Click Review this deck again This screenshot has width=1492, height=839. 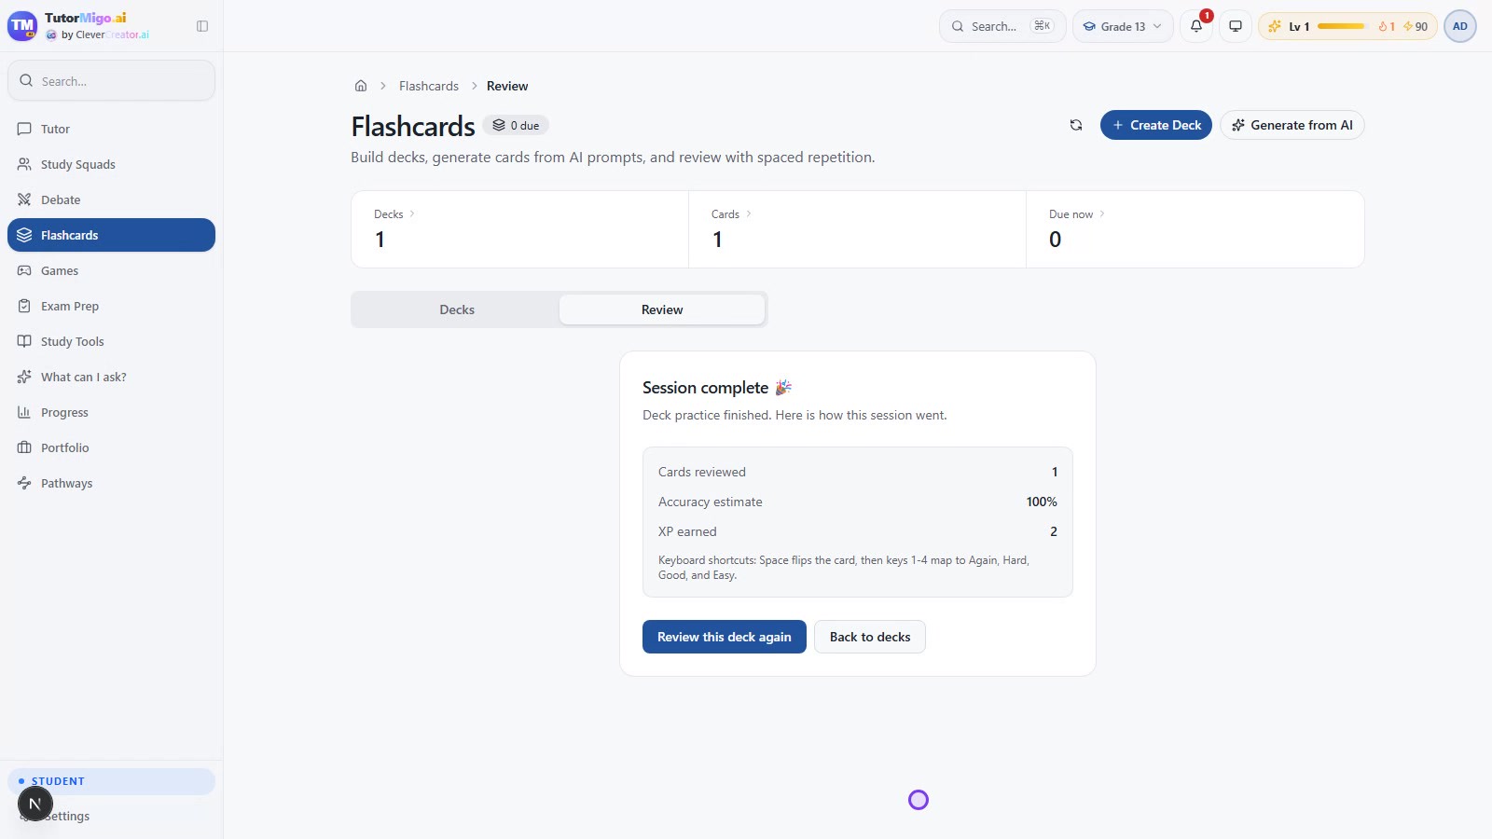point(725,637)
